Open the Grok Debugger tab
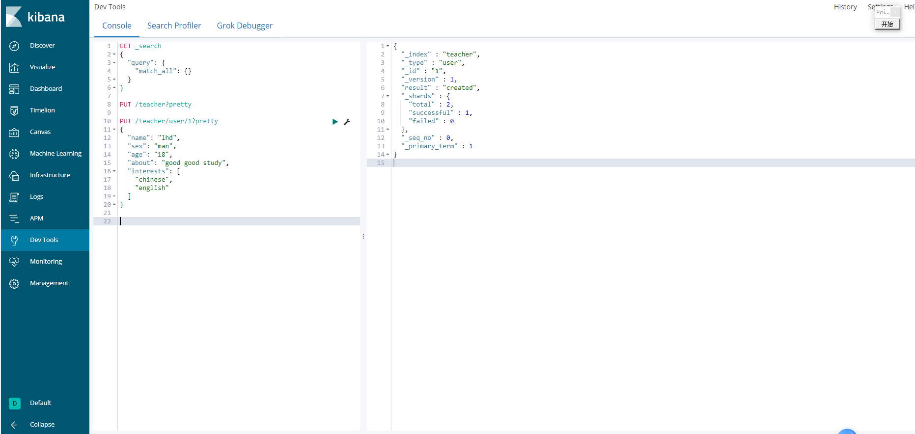 click(245, 26)
